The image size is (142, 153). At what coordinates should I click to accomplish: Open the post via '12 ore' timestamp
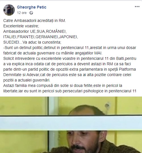coord(22,13)
